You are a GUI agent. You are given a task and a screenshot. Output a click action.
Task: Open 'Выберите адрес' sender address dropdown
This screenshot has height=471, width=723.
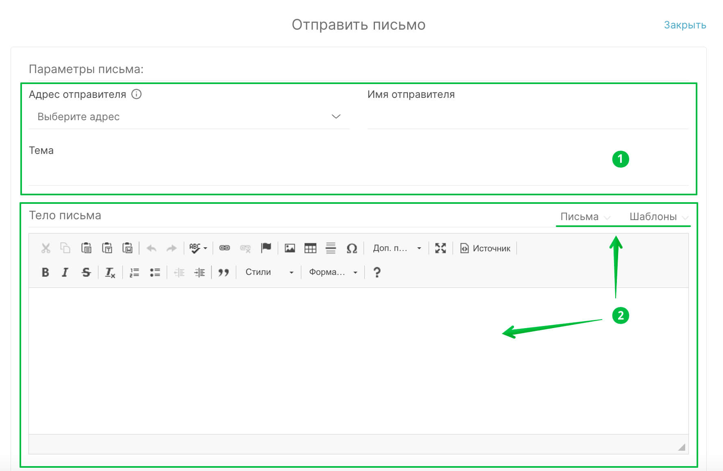(189, 117)
